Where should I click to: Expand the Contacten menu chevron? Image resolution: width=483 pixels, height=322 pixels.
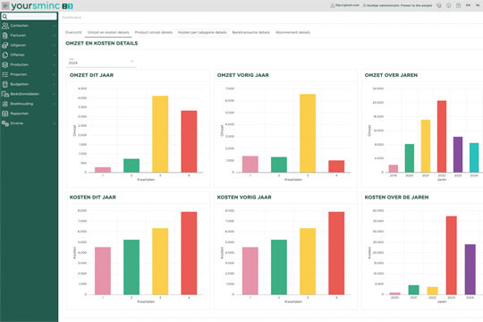55,26
